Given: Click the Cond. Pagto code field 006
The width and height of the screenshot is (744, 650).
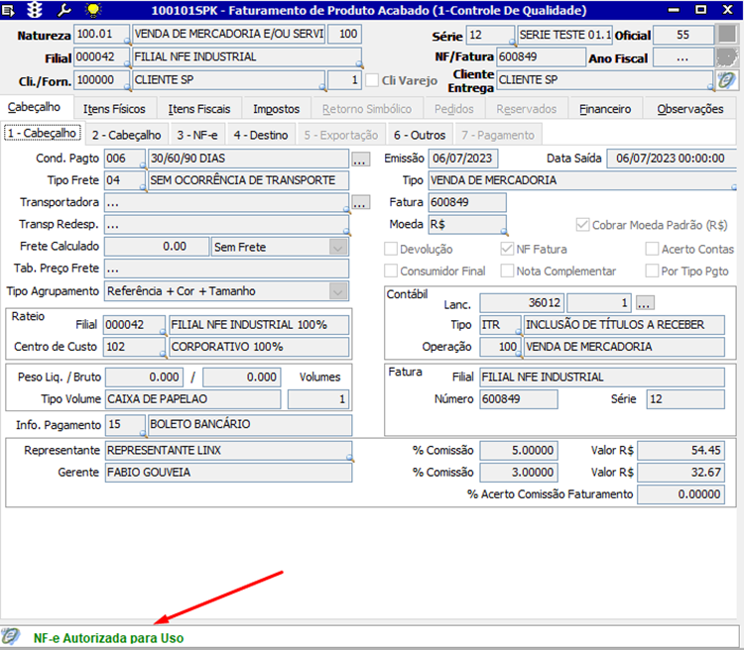Looking at the screenshot, I should click(x=125, y=159).
